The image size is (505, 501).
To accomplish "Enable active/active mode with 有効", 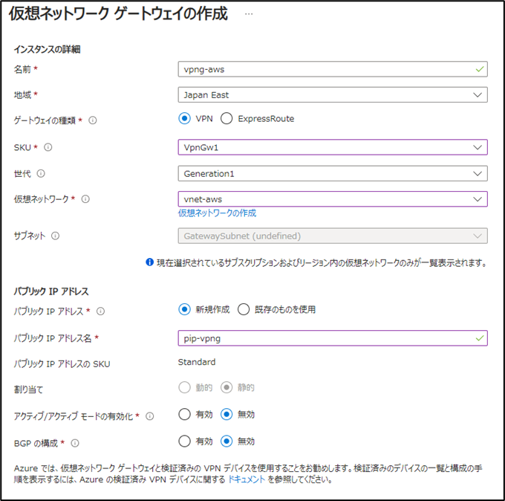I will tap(184, 414).
